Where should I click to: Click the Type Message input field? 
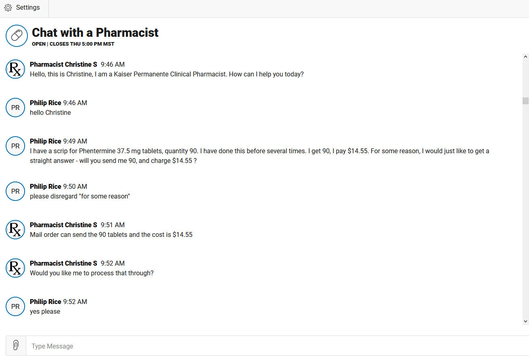click(277, 346)
